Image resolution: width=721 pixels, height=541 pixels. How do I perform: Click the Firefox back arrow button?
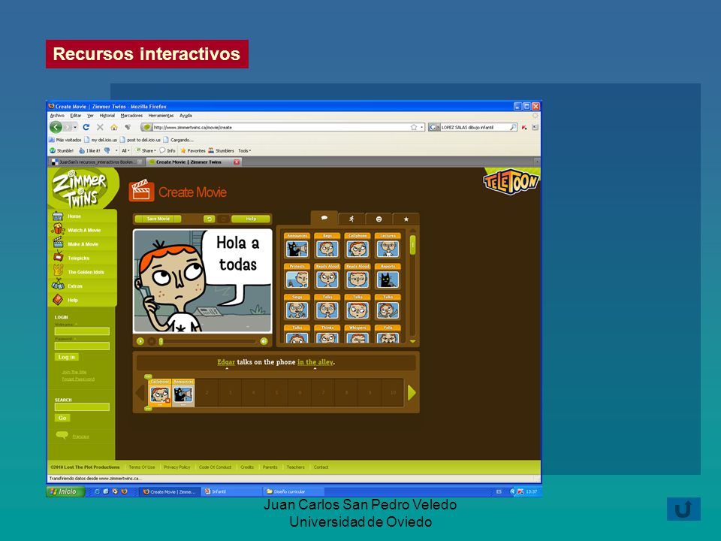(56, 128)
